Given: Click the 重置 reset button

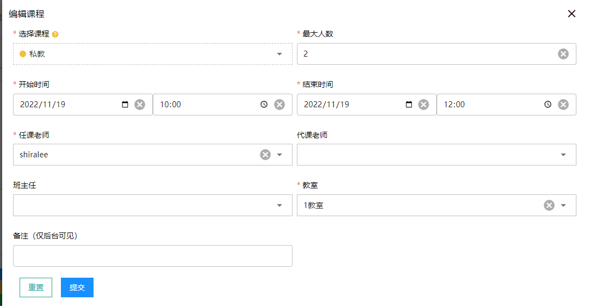Looking at the screenshot, I should click(x=36, y=287).
